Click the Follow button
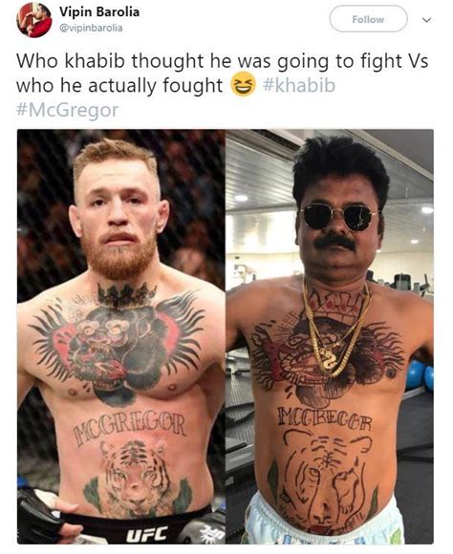 coord(368,19)
